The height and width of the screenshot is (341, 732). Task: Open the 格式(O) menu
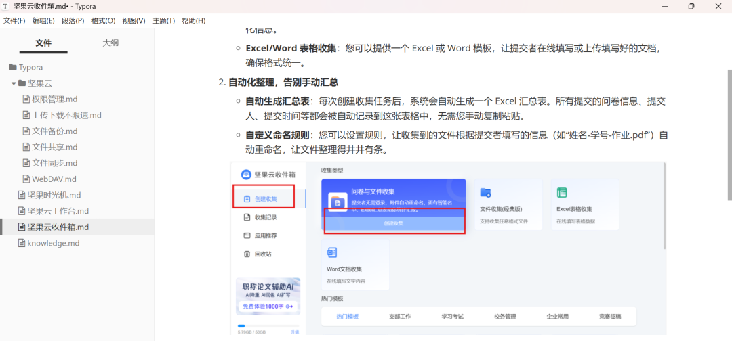coord(103,21)
